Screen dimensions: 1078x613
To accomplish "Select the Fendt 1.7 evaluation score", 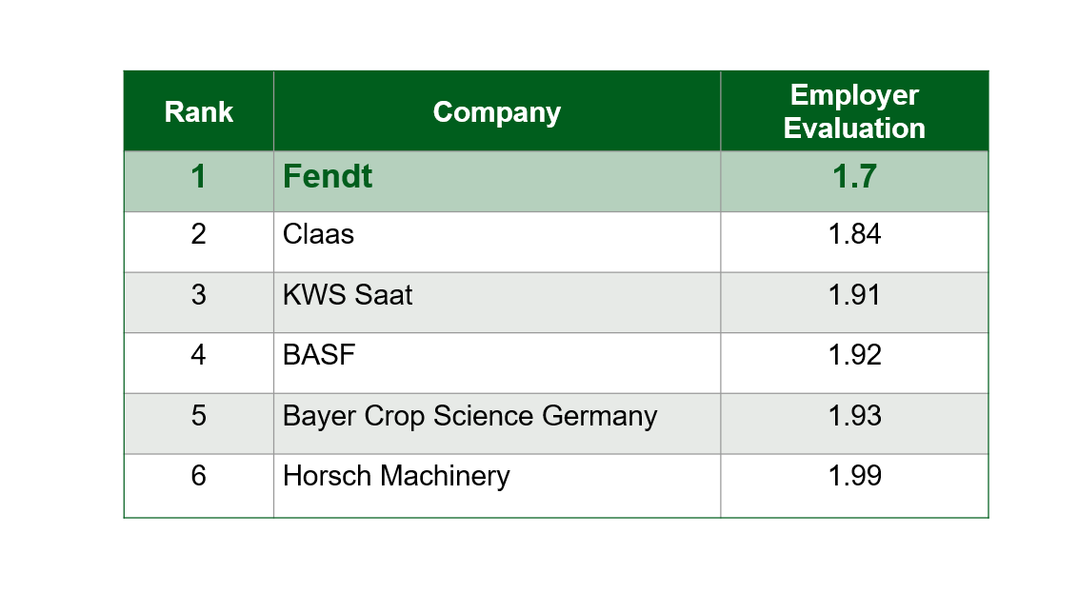I will [854, 177].
